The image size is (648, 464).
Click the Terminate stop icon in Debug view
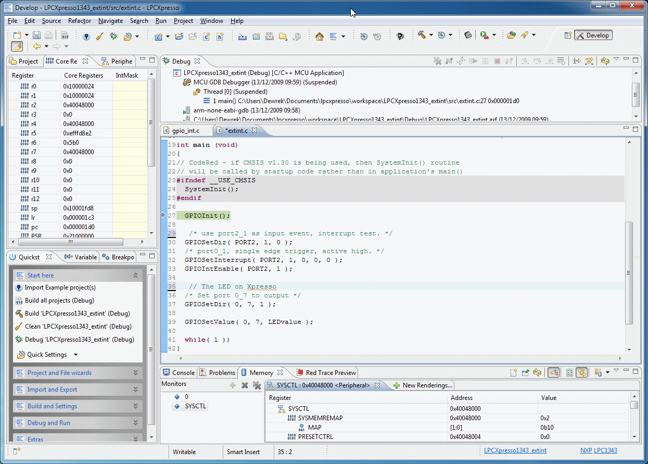[497, 61]
